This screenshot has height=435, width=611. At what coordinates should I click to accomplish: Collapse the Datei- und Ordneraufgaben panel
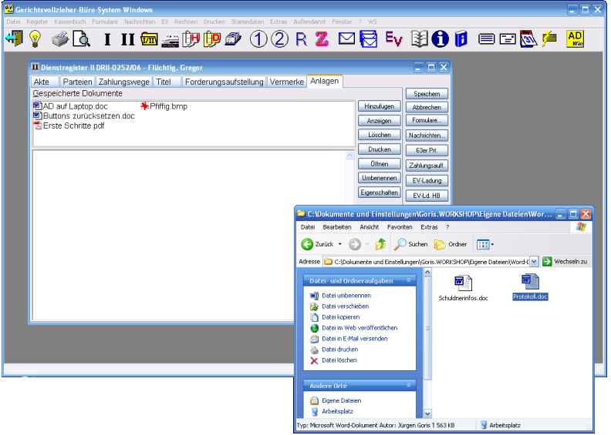410,281
